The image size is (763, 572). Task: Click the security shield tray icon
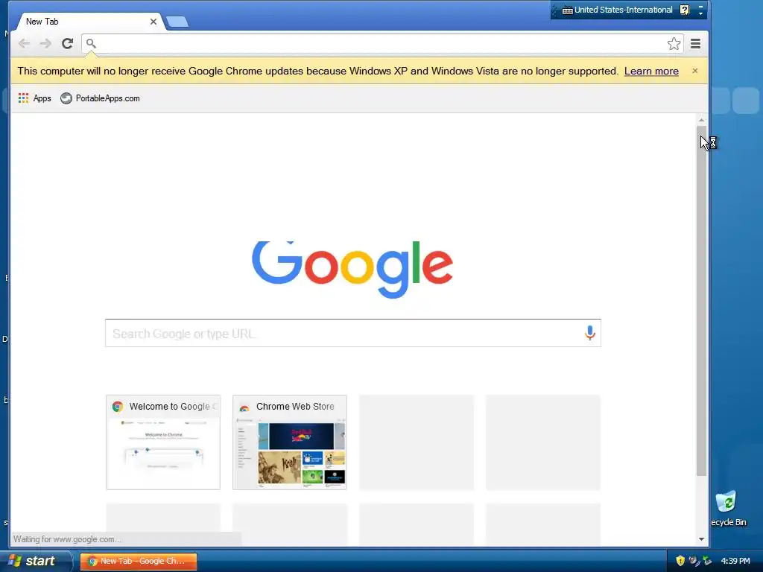[x=680, y=561]
